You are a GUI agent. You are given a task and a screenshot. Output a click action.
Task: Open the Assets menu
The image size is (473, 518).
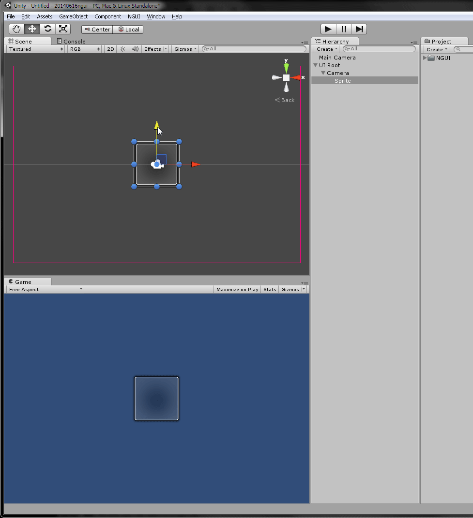coord(45,16)
